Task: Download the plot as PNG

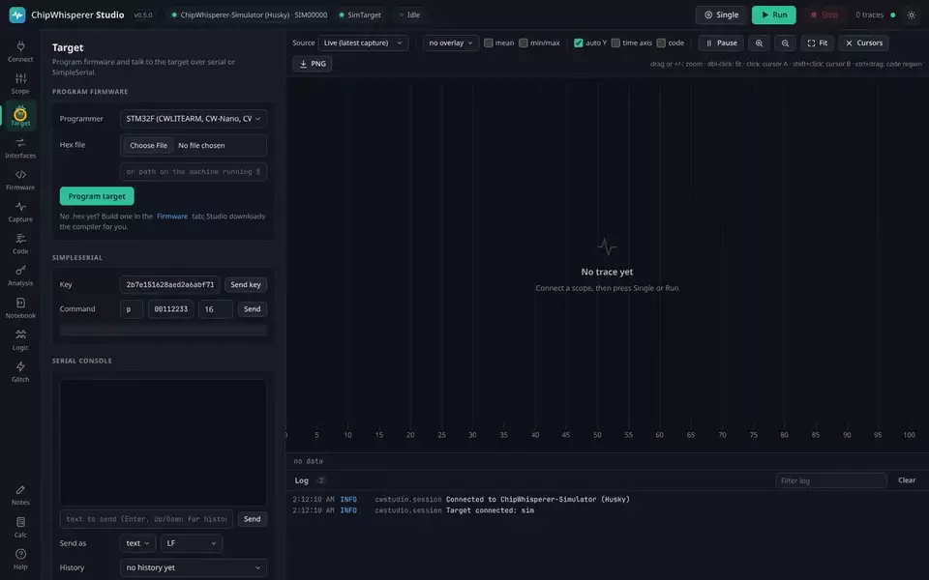Action: click(313, 64)
